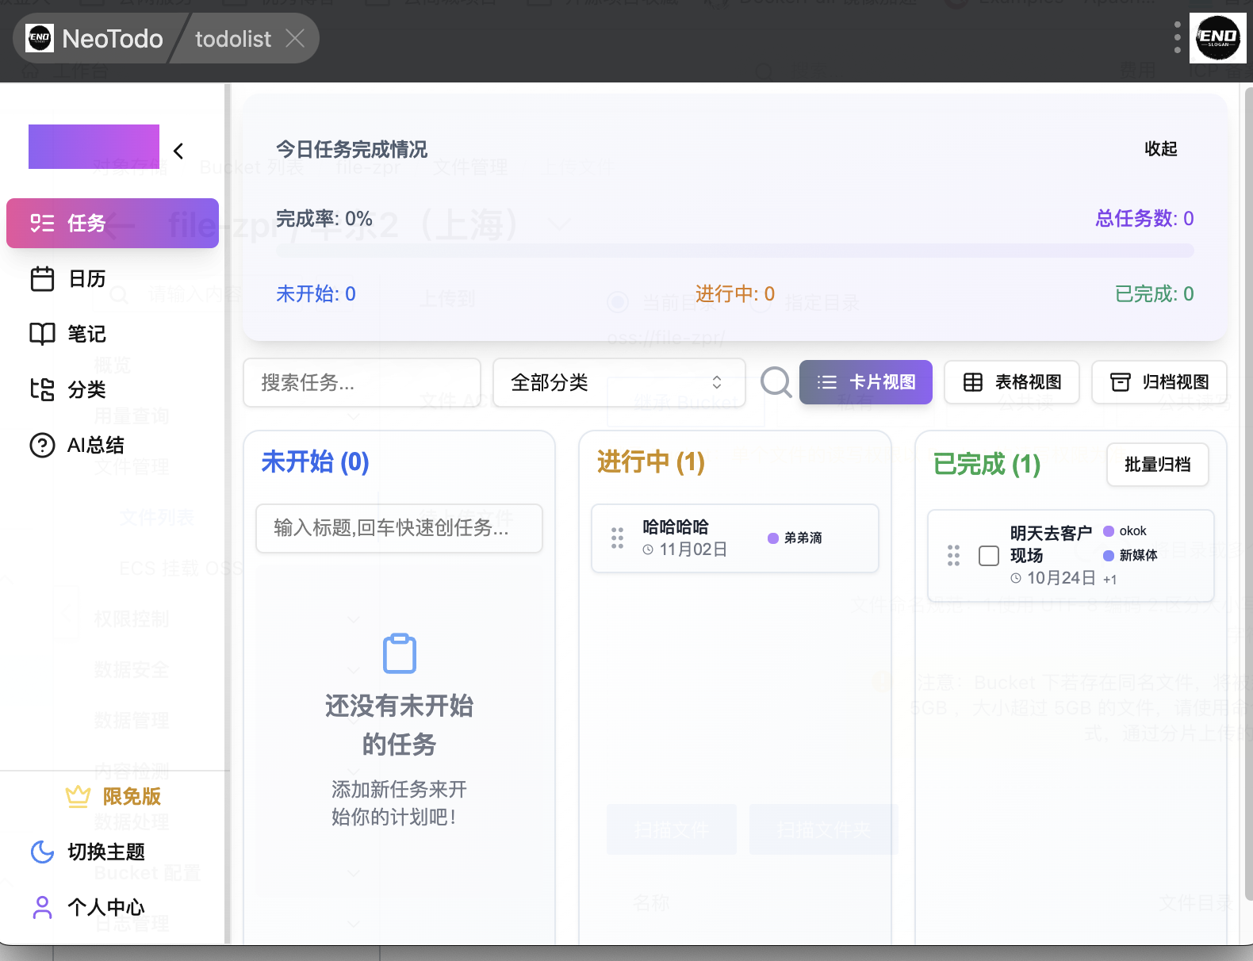1253x961 pixels.
Task: Click the quick-create task title input
Action: [x=399, y=528]
